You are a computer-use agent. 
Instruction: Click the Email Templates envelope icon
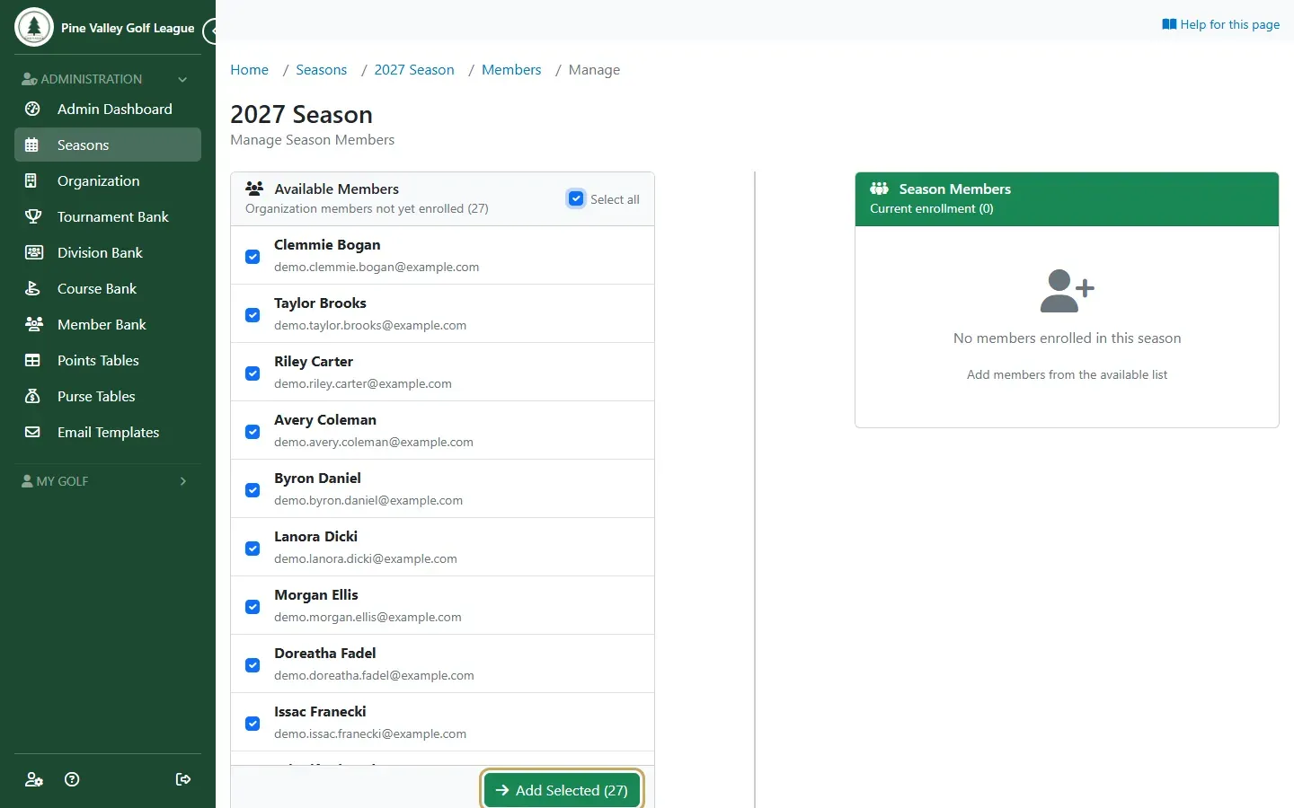32,432
